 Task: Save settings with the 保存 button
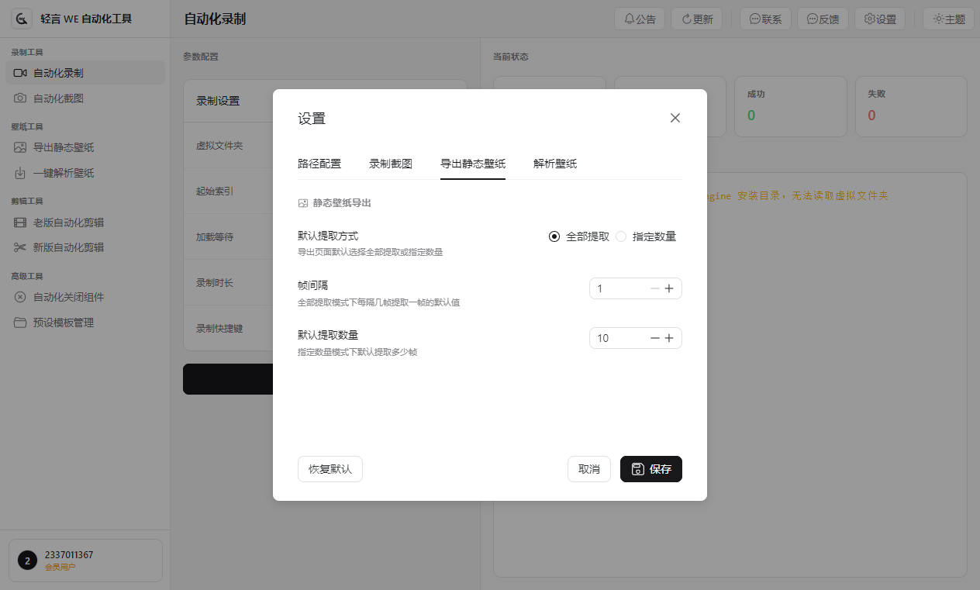[x=650, y=468]
